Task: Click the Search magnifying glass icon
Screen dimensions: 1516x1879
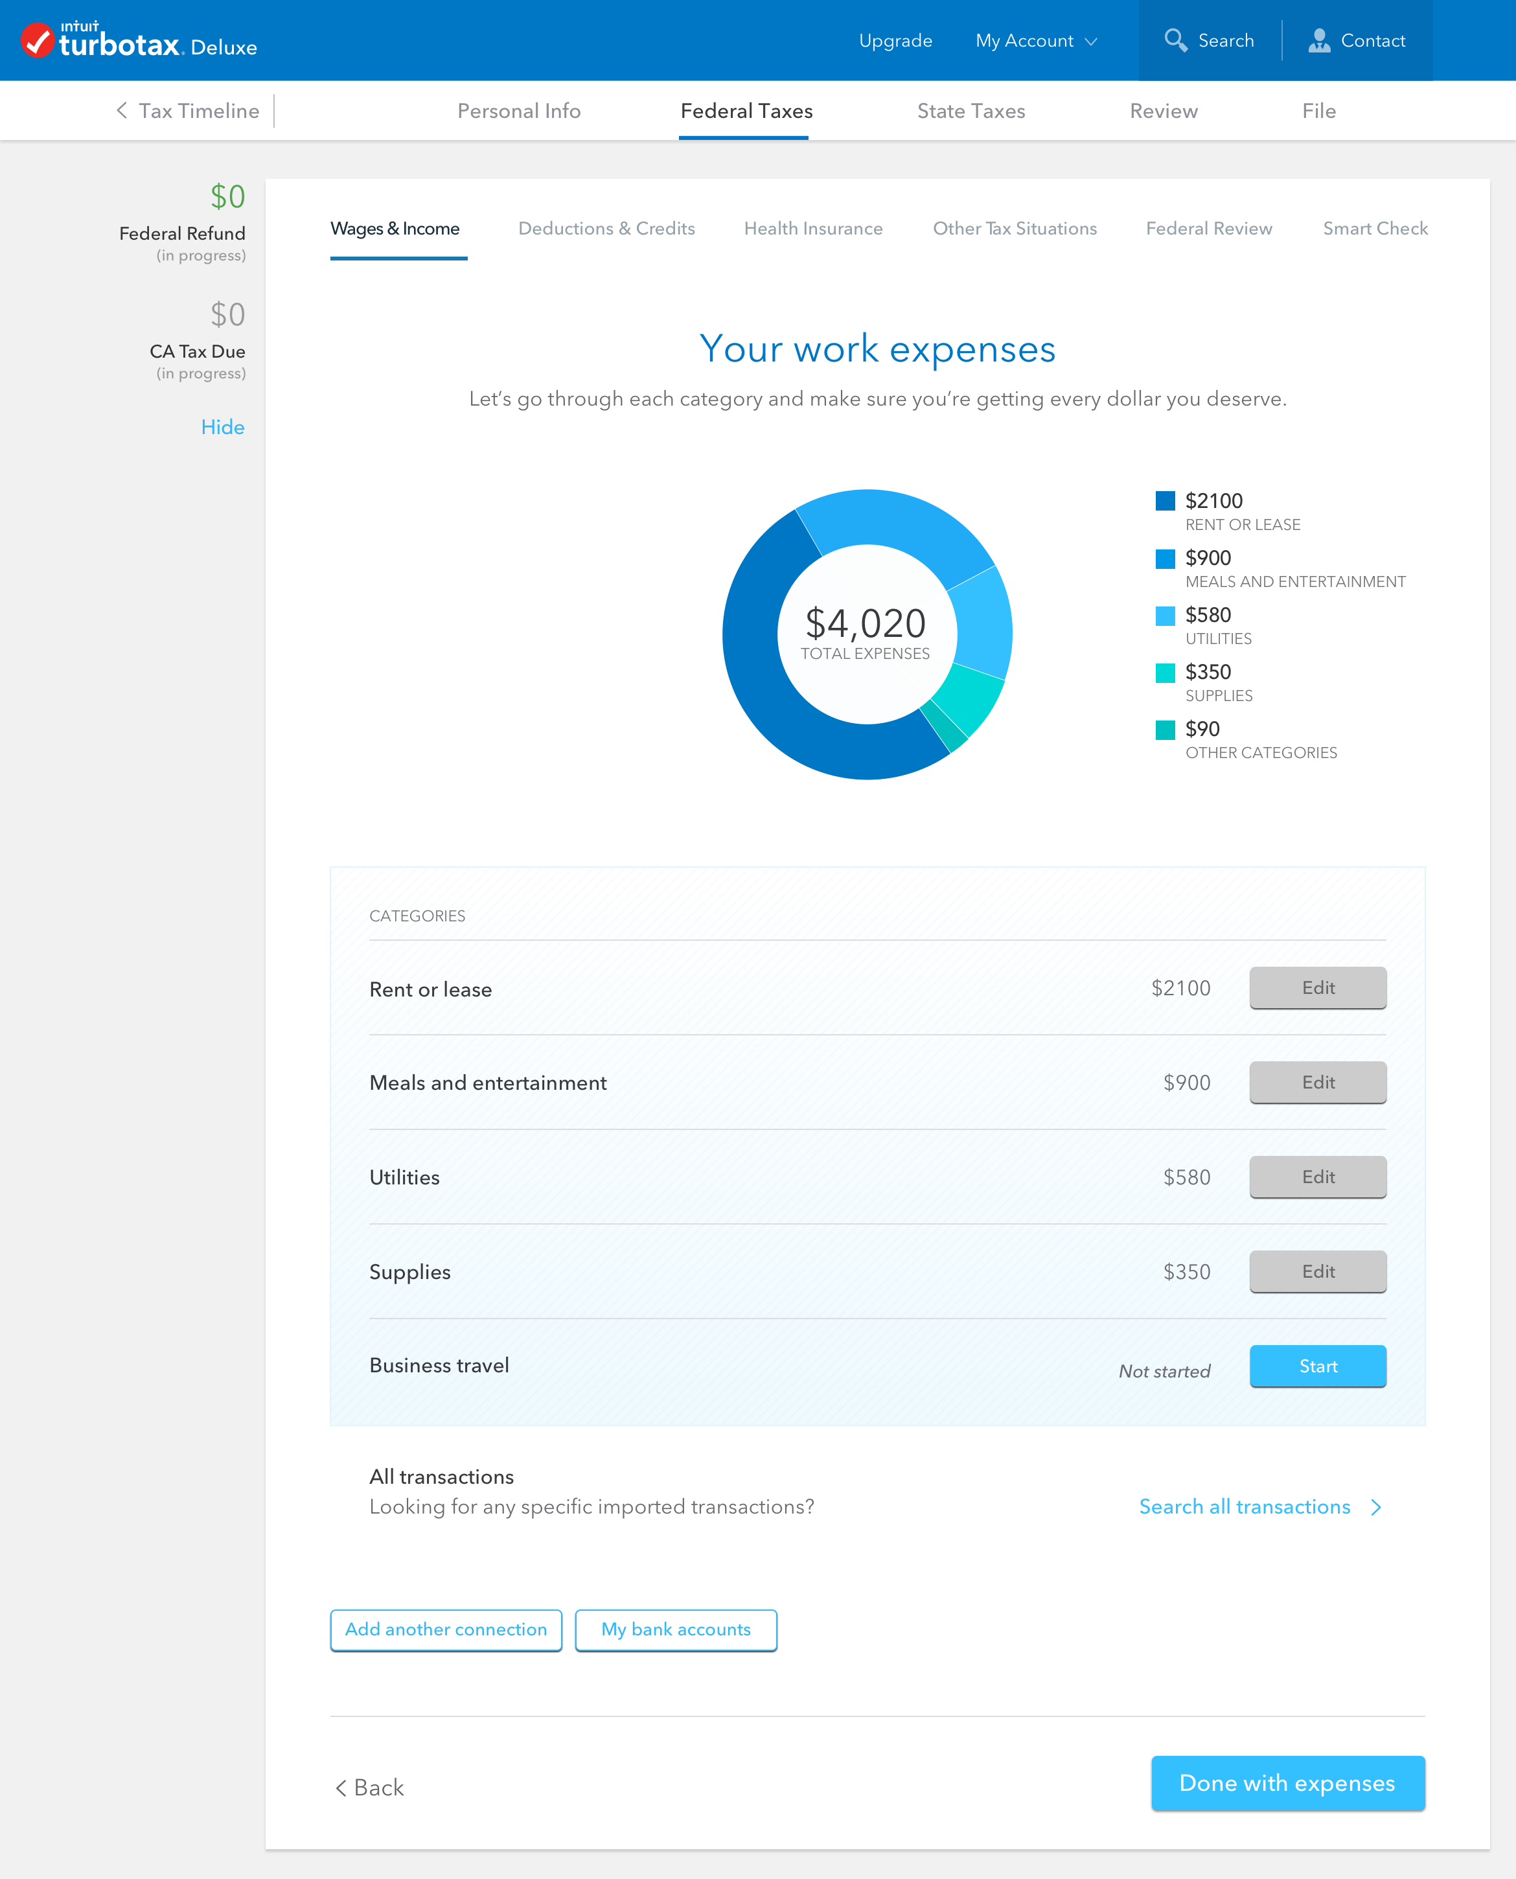Action: pos(1175,40)
